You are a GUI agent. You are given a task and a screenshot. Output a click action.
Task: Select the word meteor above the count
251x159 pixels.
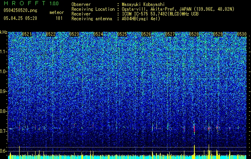pyautogui.click(x=57, y=12)
